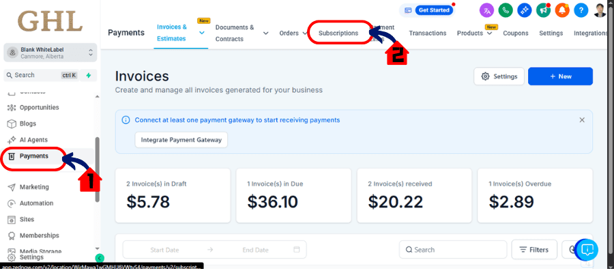Collapse sidebar with green arrow icon
This screenshot has height=273, width=614.
tap(100, 258)
